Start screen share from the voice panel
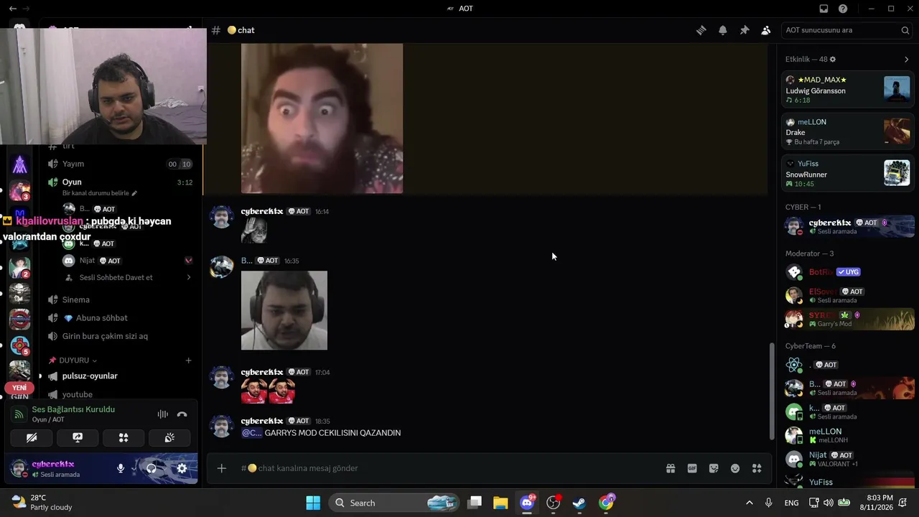919x517 pixels. [x=78, y=437]
